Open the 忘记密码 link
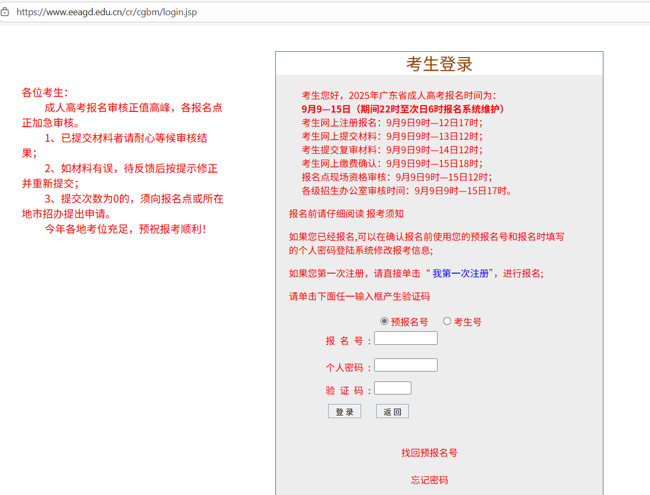 (x=429, y=480)
